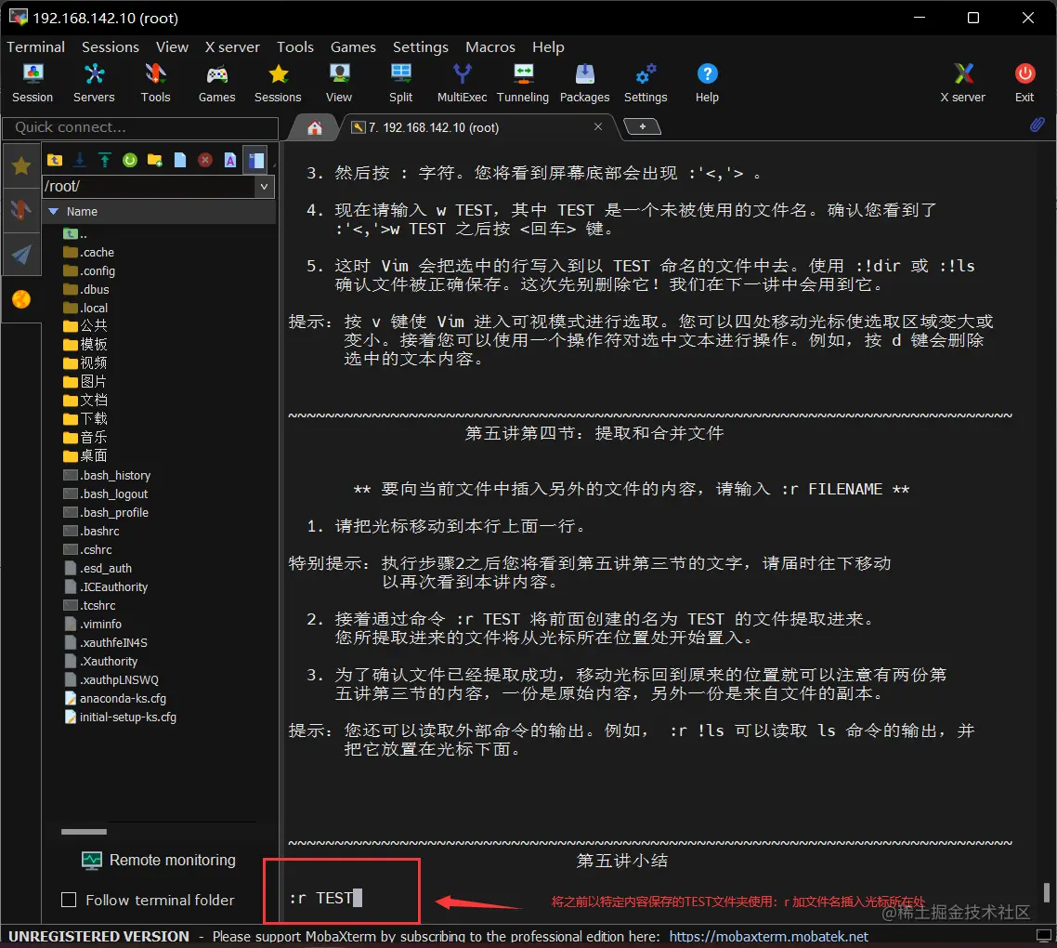
Task: Select the 下载 folder
Action: tap(85, 418)
